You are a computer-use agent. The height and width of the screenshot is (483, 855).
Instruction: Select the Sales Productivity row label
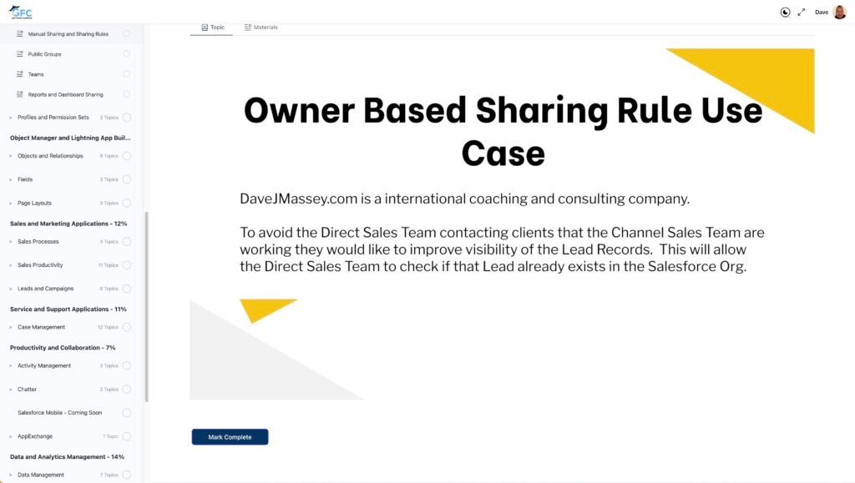[x=40, y=265]
